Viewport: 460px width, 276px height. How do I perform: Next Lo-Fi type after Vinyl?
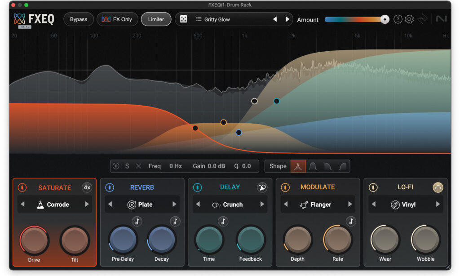click(438, 204)
